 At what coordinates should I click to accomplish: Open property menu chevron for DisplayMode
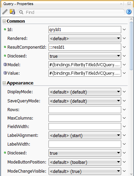tap(124, 92)
